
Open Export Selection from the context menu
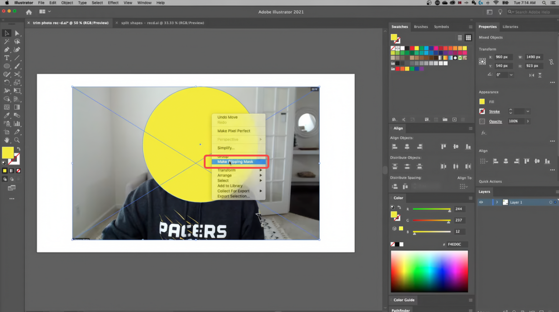[232, 196]
